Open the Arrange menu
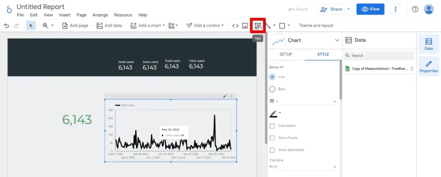 coord(100,15)
